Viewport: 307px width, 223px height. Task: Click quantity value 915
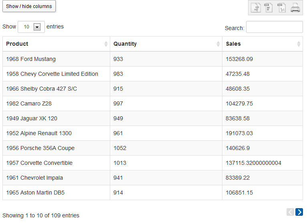tap(118, 89)
